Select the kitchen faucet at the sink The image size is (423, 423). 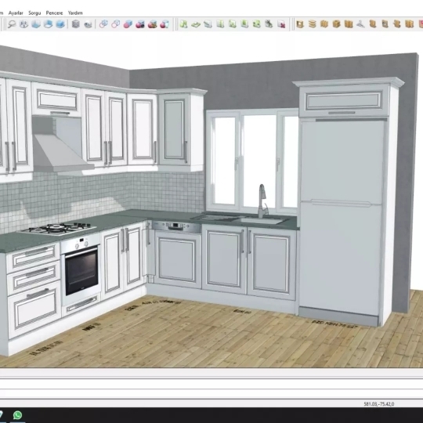(262, 201)
